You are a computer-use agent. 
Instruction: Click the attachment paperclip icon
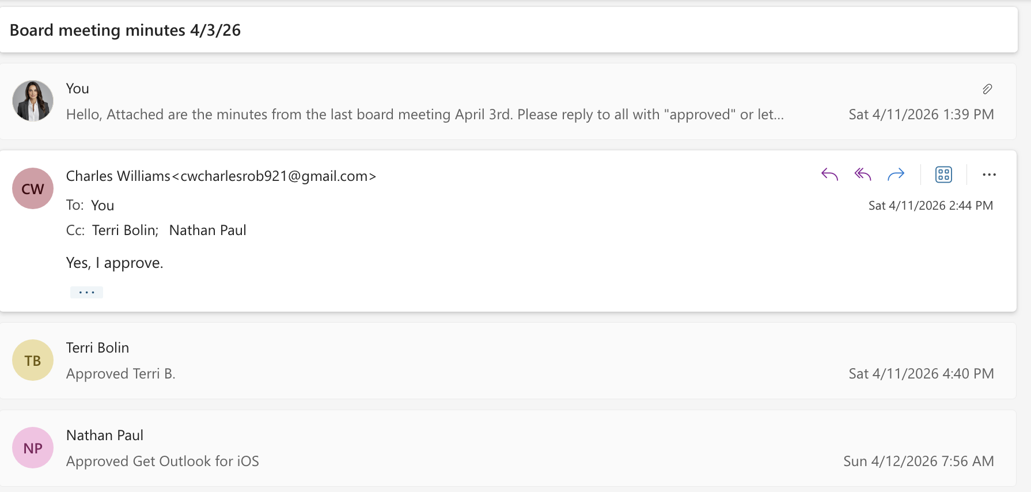tap(987, 89)
